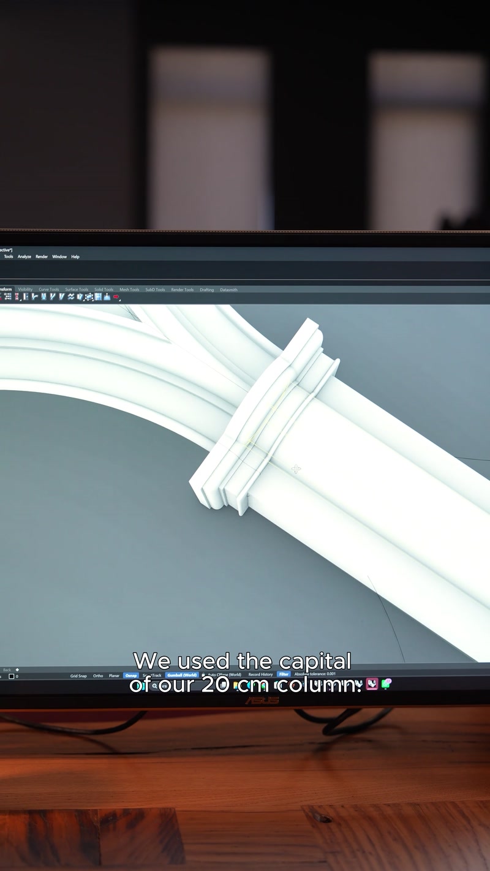Switch to the SubD Tools tab

155,290
